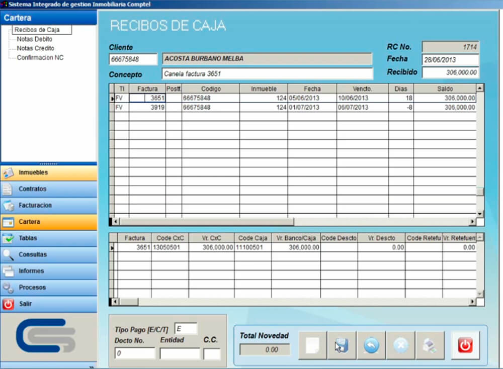Screen dimensions: 503x369
Task: Click the new blank receipt icon
Action: click(312, 345)
